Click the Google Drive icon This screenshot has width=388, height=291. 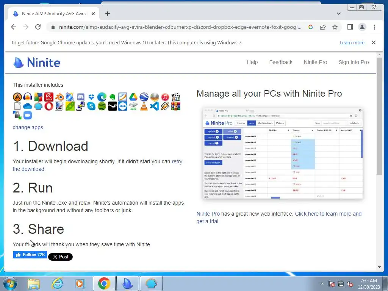click(133, 97)
